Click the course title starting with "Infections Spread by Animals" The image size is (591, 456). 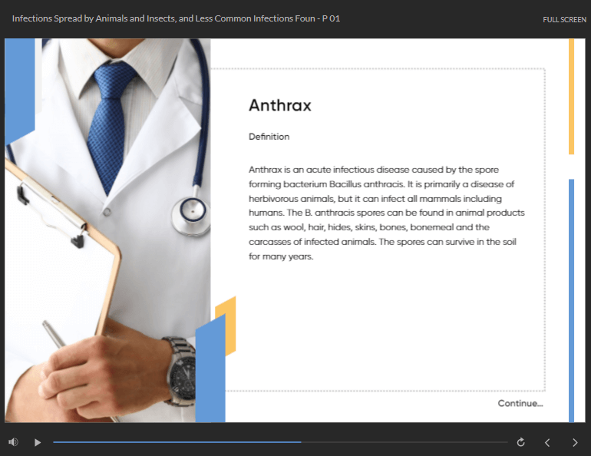click(176, 18)
